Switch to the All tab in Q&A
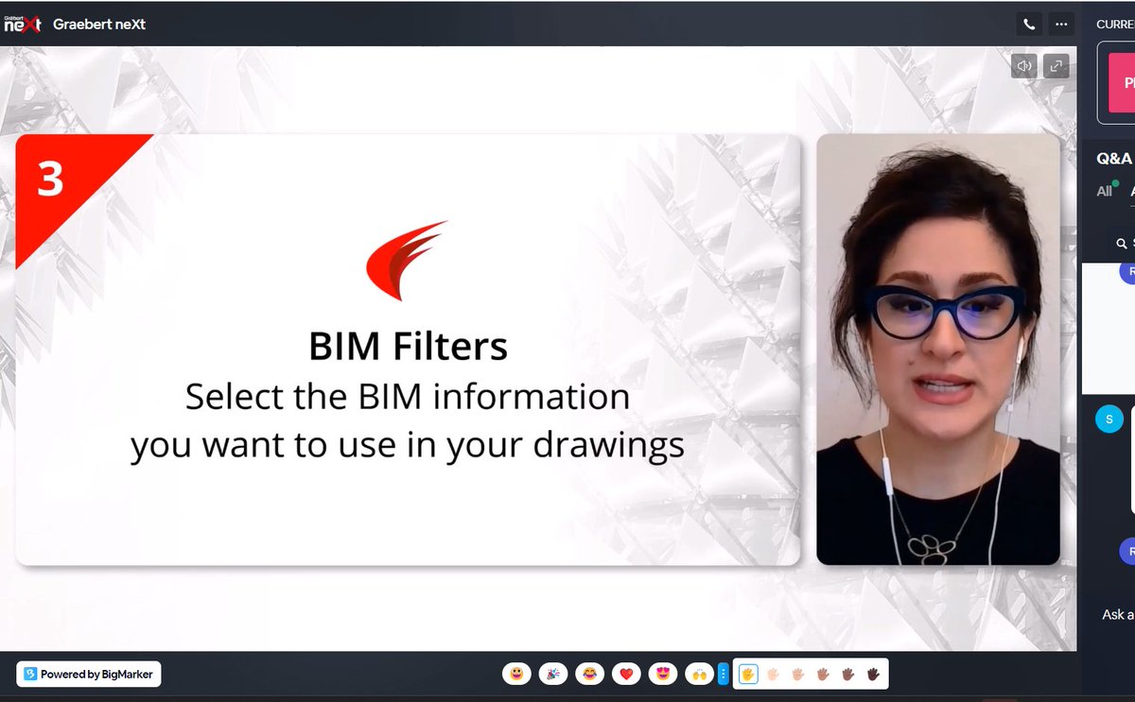 coord(1104,191)
